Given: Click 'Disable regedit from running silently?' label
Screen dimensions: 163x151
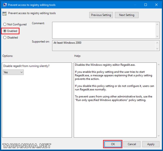Looking at the screenshot, I should (x=26, y=66).
